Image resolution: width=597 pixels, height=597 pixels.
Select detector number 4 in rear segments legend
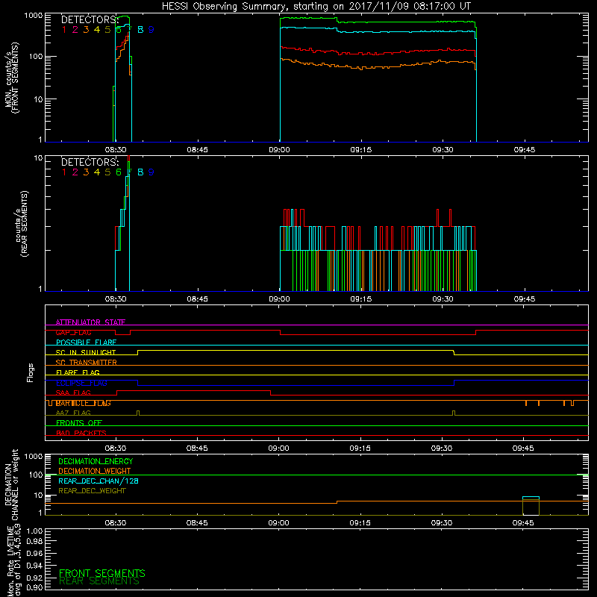click(97, 172)
